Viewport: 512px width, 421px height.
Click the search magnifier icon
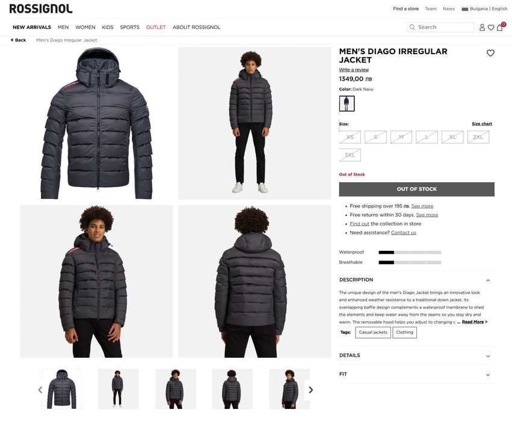pos(412,27)
